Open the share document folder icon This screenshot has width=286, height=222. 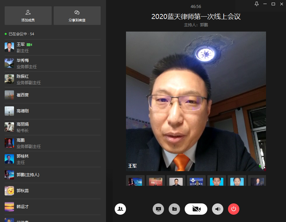(x=174, y=209)
